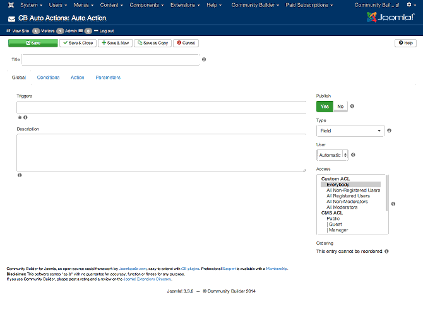Click the info icon next to User dropdown

(353, 154)
